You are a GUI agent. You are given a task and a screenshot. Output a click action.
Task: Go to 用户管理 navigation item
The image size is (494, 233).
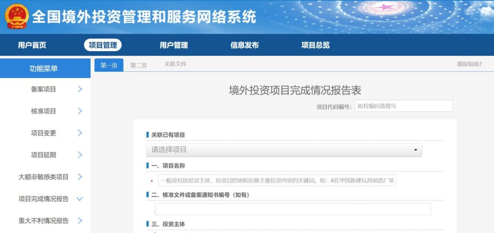[x=174, y=45]
